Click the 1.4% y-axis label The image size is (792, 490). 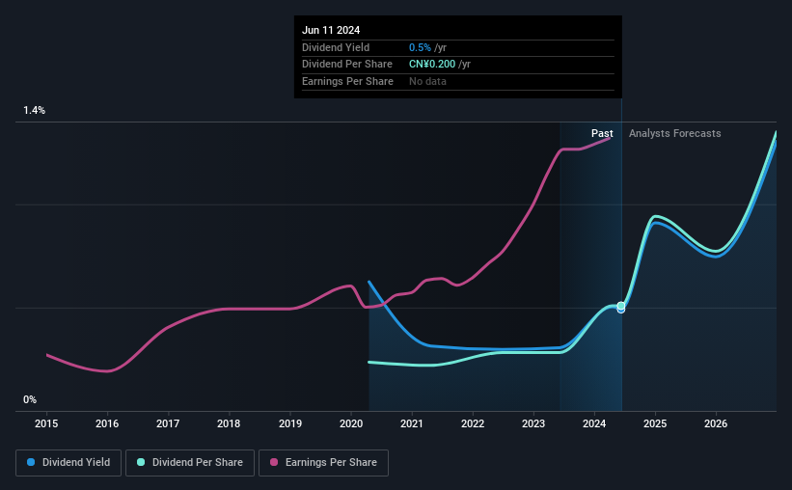(x=35, y=110)
